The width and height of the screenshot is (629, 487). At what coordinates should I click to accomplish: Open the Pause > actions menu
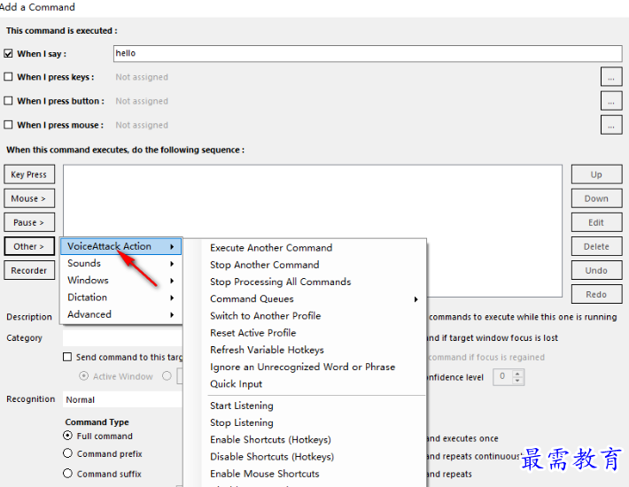coord(29,222)
